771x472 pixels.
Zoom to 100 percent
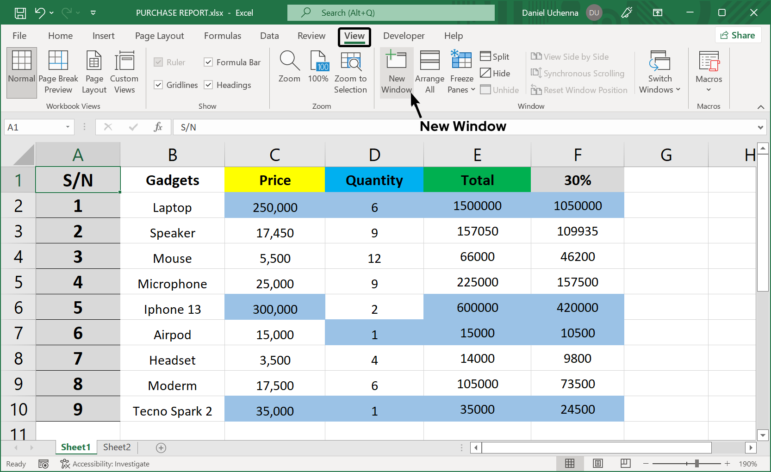pyautogui.click(x=318, y=72)
